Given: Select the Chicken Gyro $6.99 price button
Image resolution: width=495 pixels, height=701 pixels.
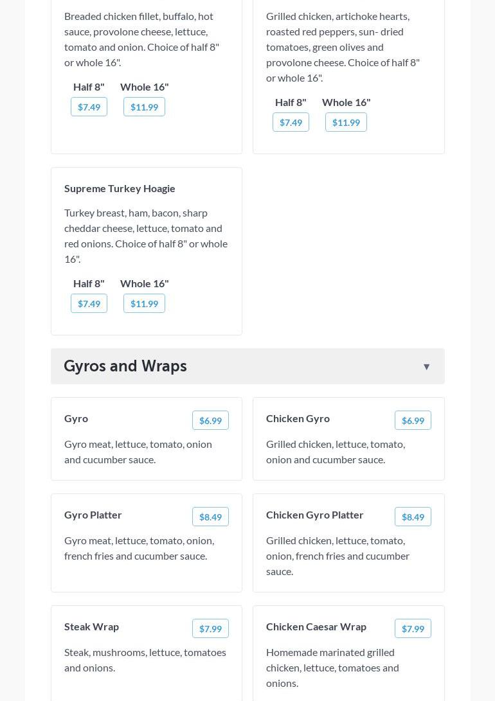Looking at the screenshot, I should (413, 420).
